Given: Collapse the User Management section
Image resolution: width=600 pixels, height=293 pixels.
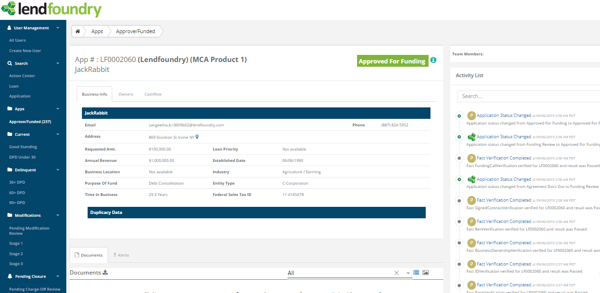Looking at the screenshot, I should (x=58, y=27).
